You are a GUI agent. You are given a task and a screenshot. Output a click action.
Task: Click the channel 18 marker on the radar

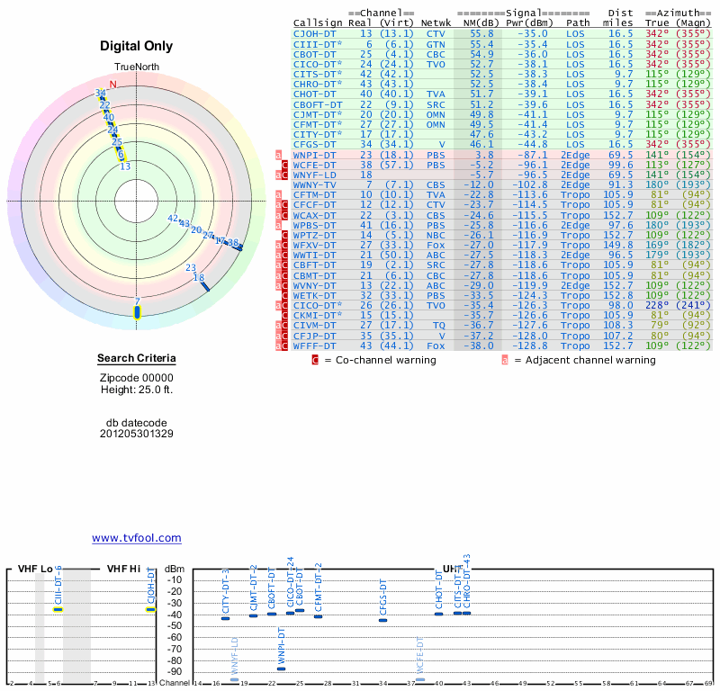203,285
